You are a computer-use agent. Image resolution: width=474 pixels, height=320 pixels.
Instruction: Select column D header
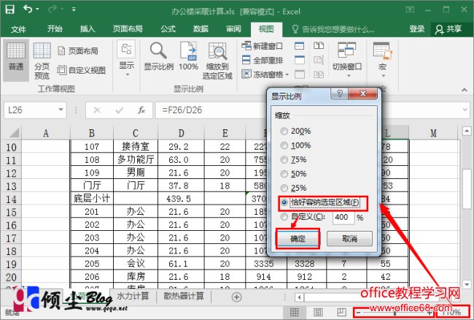click(x=181, y=133)
